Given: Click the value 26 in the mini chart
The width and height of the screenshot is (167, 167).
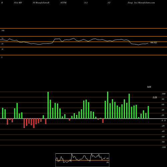Looking at the screenshot, I should click(108, 162).
